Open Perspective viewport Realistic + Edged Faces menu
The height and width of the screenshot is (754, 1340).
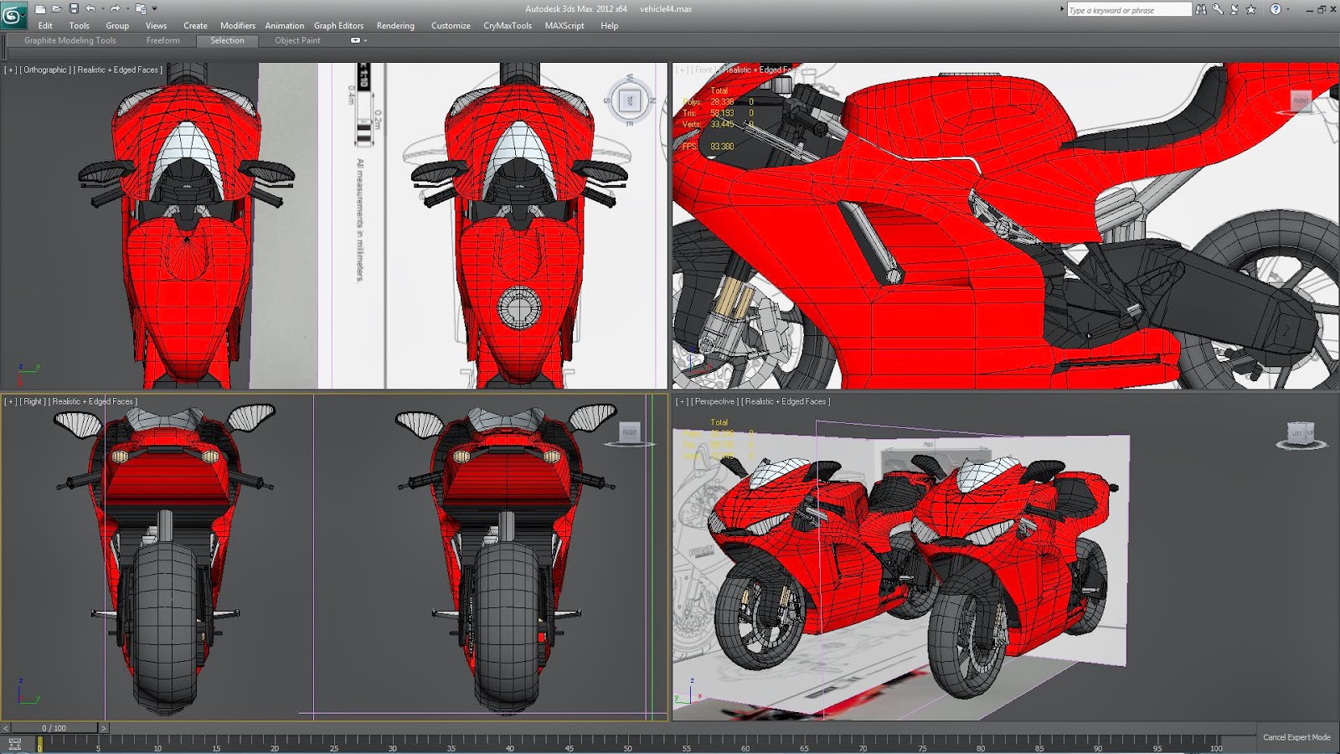tap(786, 402)
